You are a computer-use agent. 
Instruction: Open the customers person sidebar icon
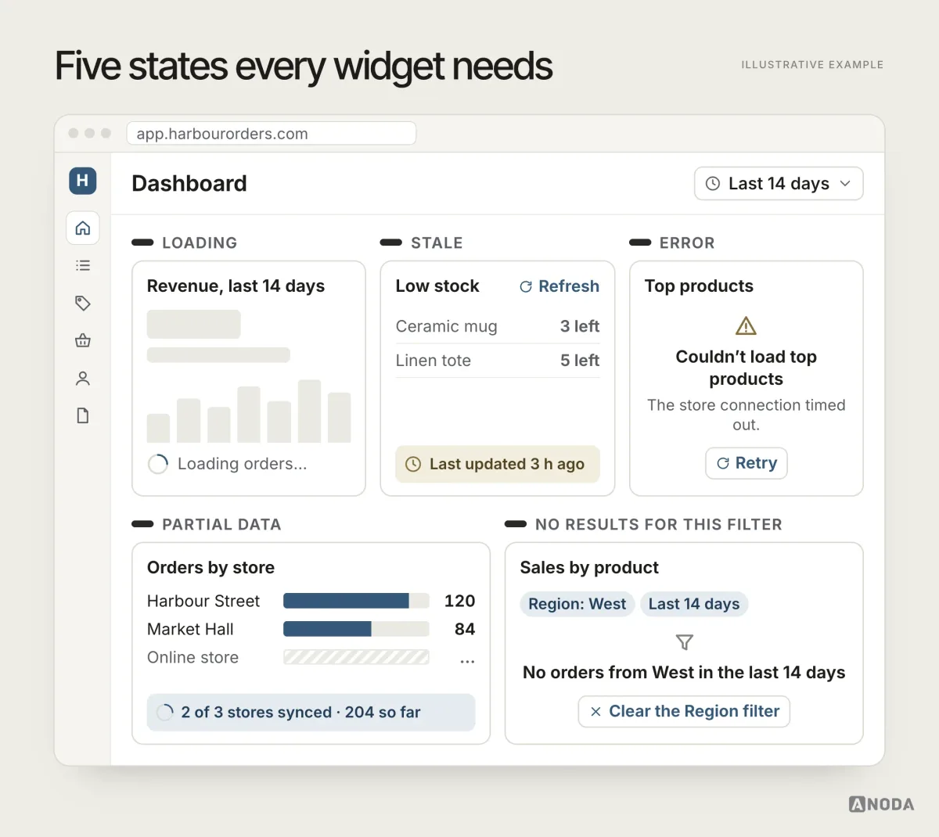83,378
